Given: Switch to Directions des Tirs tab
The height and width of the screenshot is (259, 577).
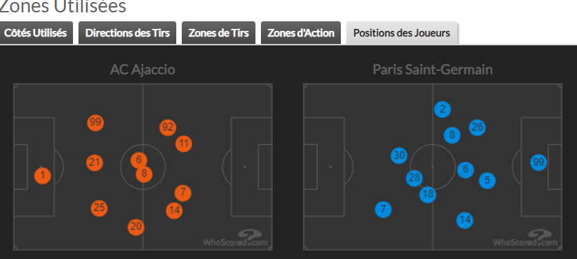Looking at the screenshot, I should 127,33.
